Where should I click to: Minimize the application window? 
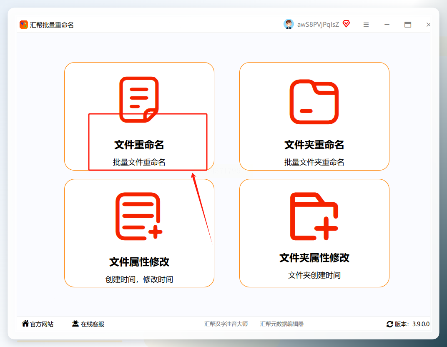point(387,25)
